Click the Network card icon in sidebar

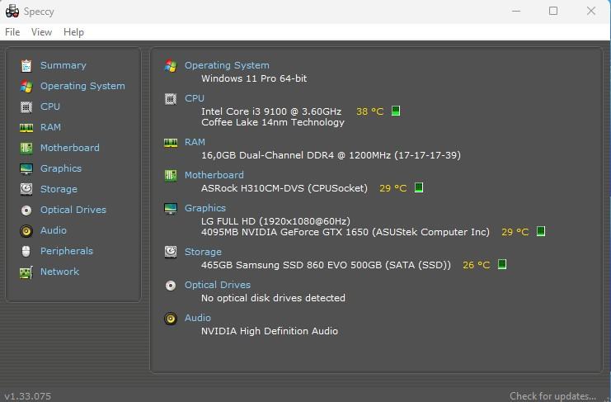click(26, 272)
